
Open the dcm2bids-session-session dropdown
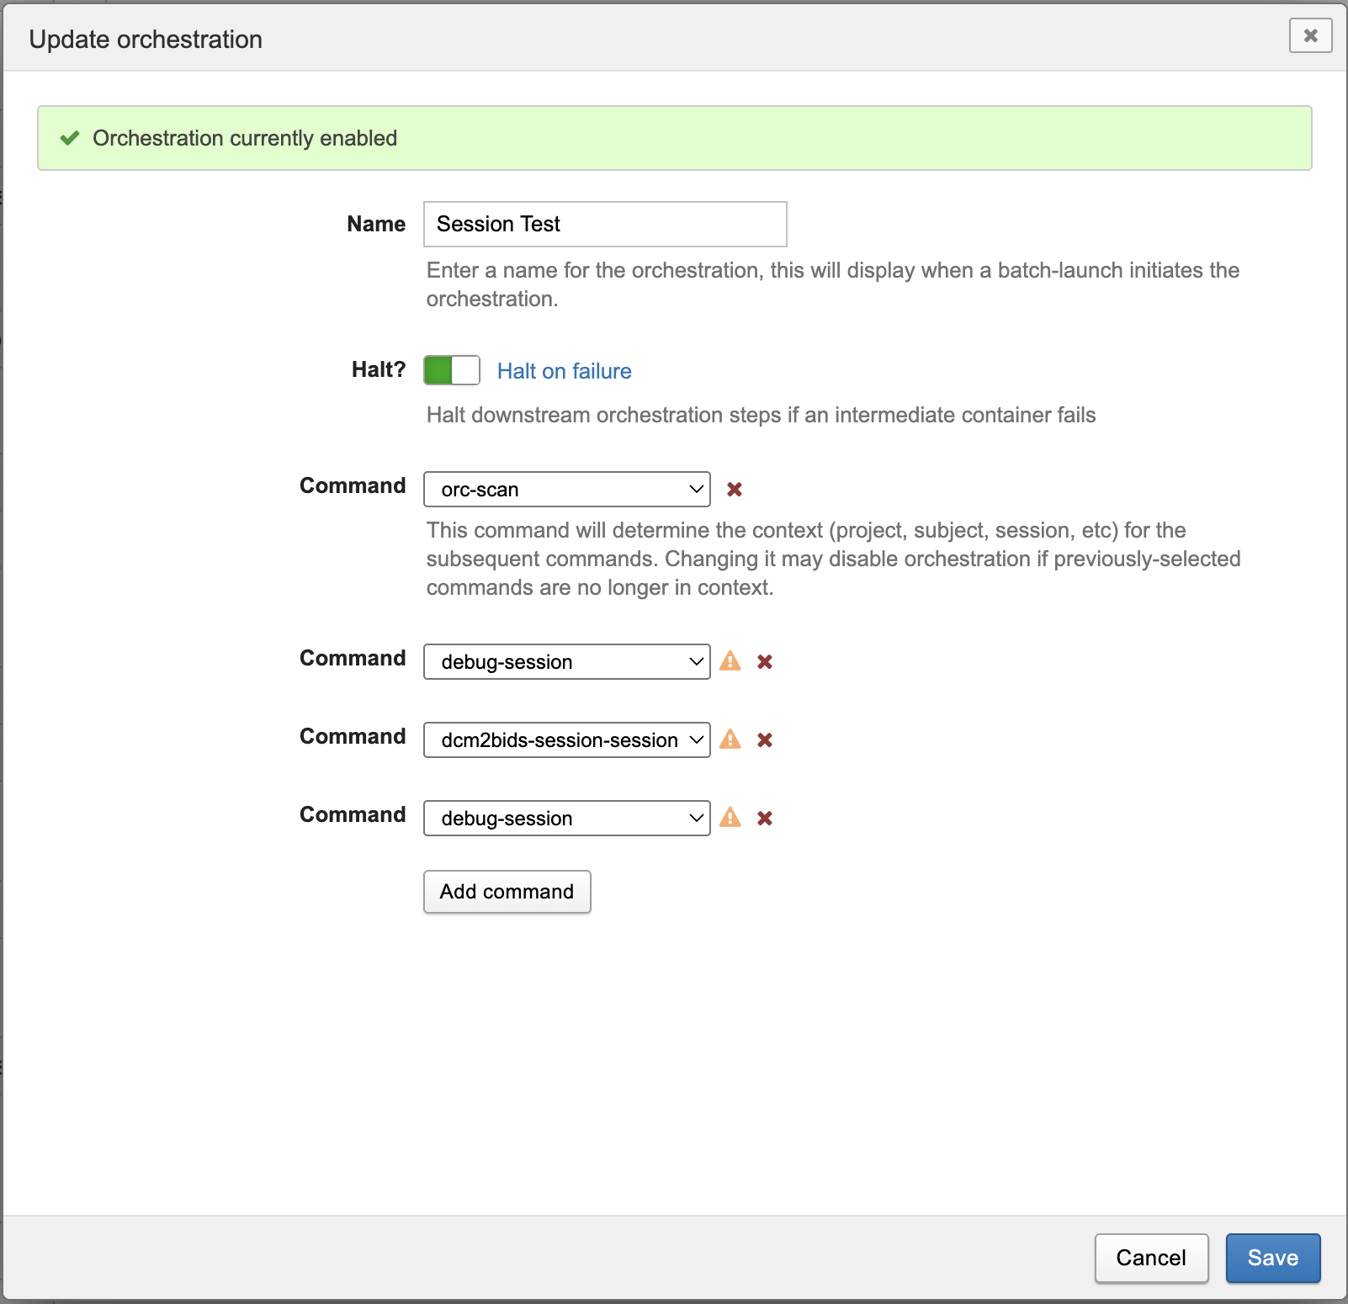[x=566, y=740]
